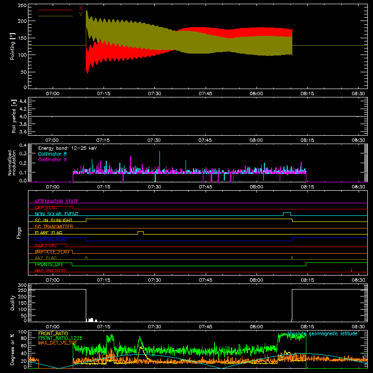Click the Collimator 9 legend entry
Screen dimensions: 373x373
click(x=52, y=159)
